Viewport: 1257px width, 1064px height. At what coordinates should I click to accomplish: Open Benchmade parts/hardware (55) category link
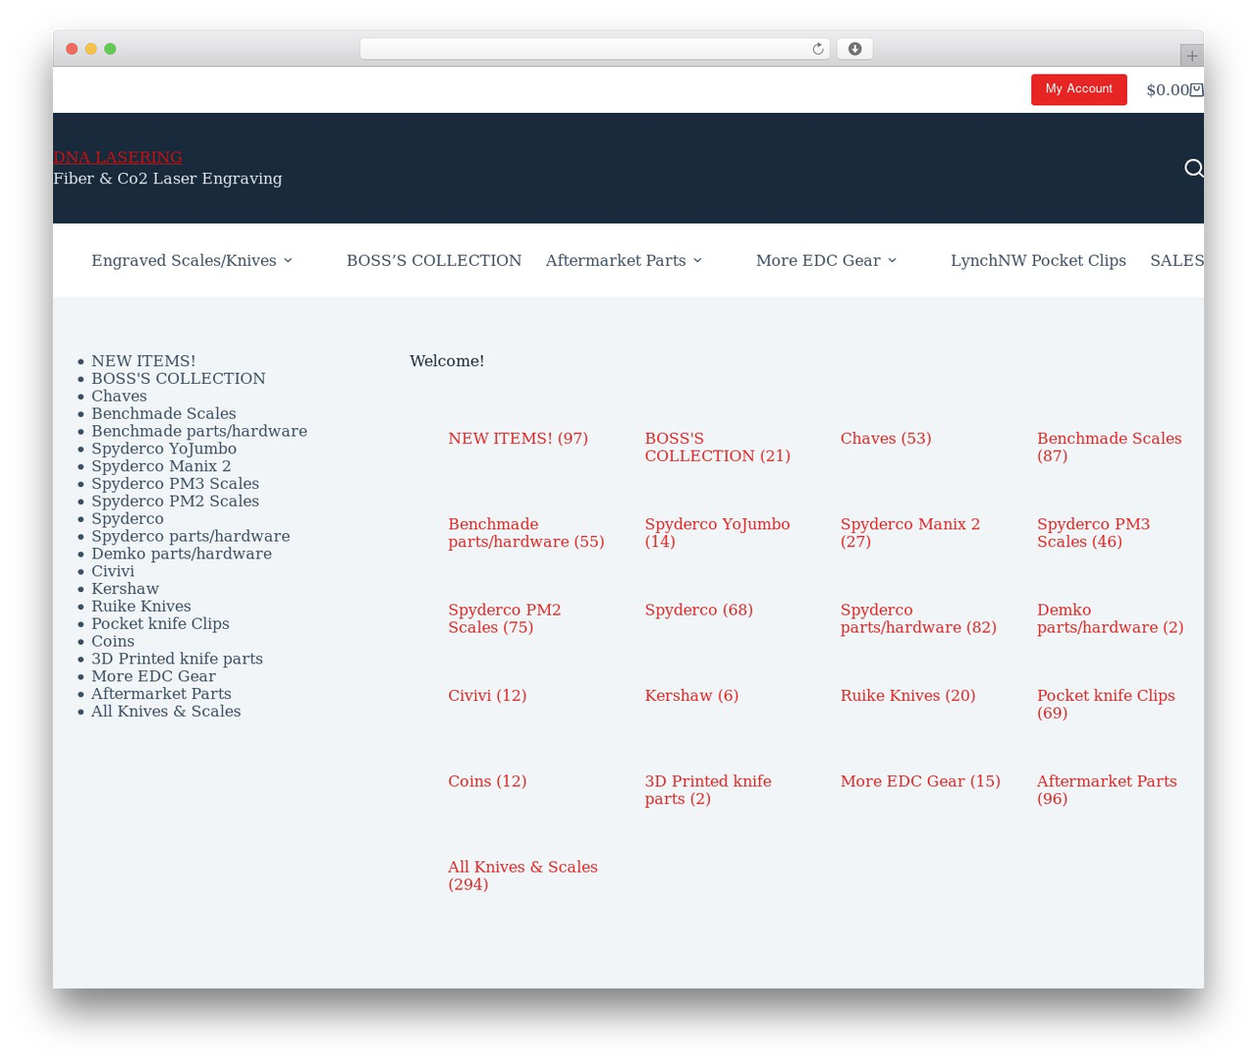pyautogui.click(x=526, y=533)
